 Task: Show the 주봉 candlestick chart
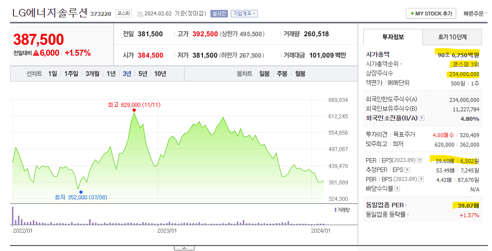tap(282, 74)
